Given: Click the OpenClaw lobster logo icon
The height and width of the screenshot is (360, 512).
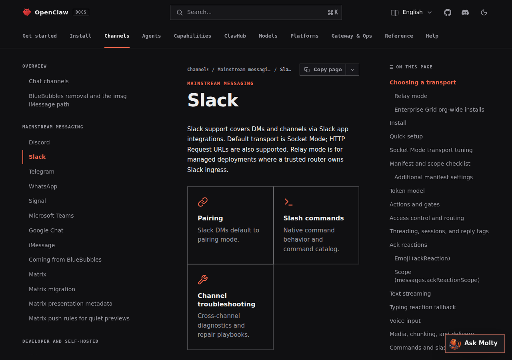Looking at the screenshot, I should pos(27,12).
